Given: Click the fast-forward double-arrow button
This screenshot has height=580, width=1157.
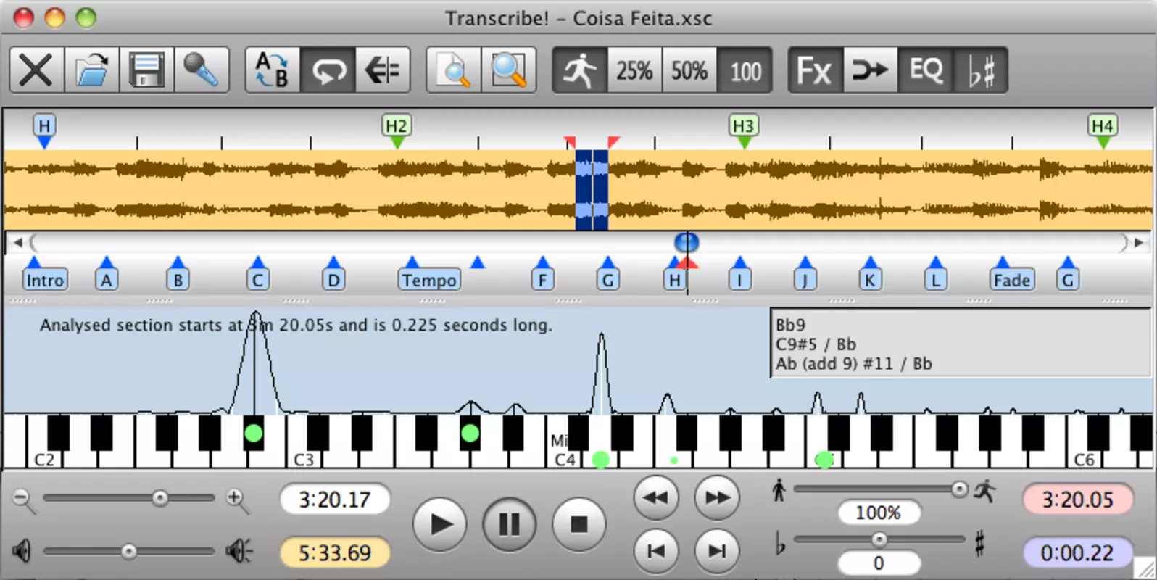Looking at the screenshot, I should click(x=717, y=497).
